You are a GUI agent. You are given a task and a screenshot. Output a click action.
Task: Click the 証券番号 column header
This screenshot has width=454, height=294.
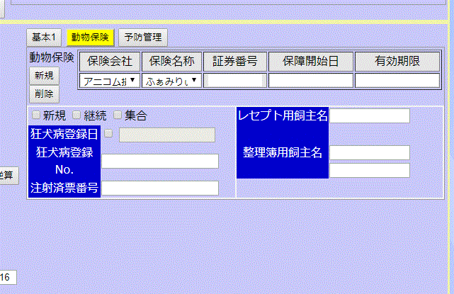235,62
